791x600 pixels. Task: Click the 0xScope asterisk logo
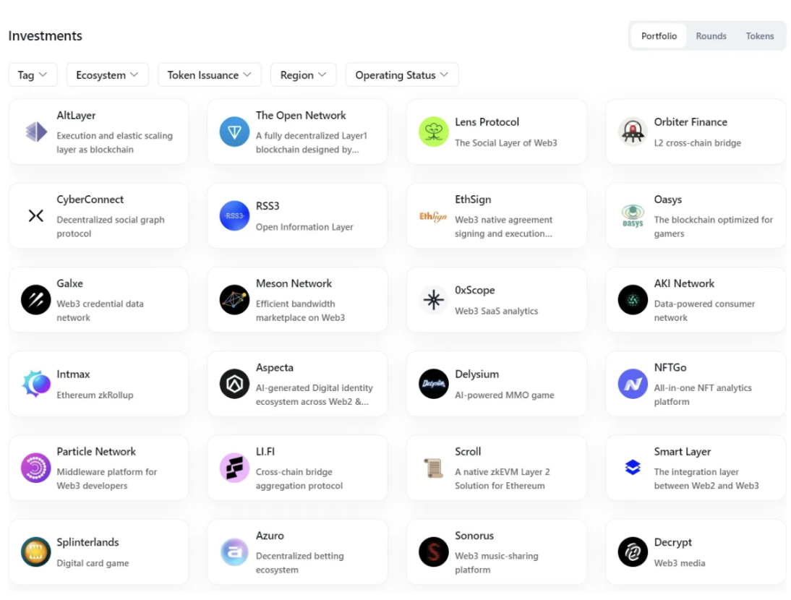(x=433, y=299)
